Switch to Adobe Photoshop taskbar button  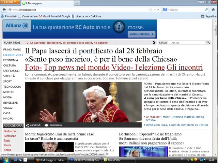85,160
